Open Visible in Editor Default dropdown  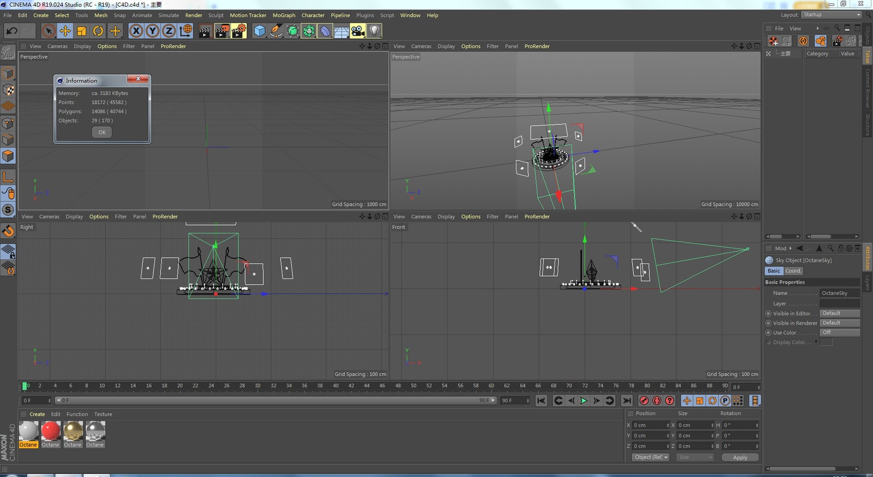click(840, 313)
